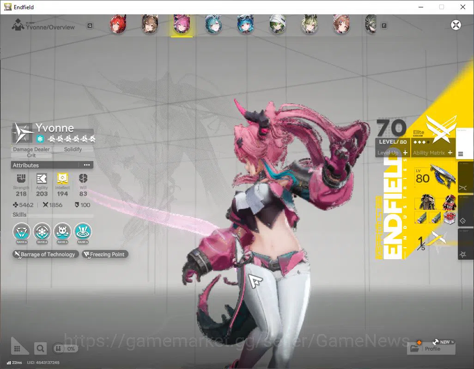Open the weapon slot showing LV 80
This screenshot has width=474, height=369.
click(435, 178)
